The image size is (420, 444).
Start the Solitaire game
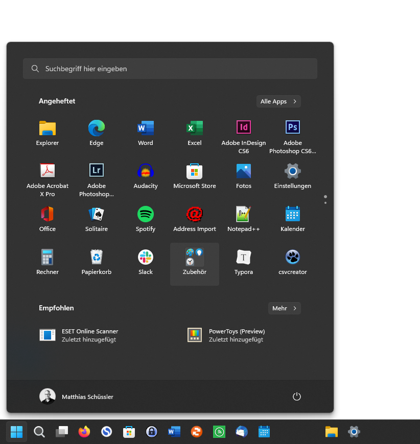click(97, 219)
